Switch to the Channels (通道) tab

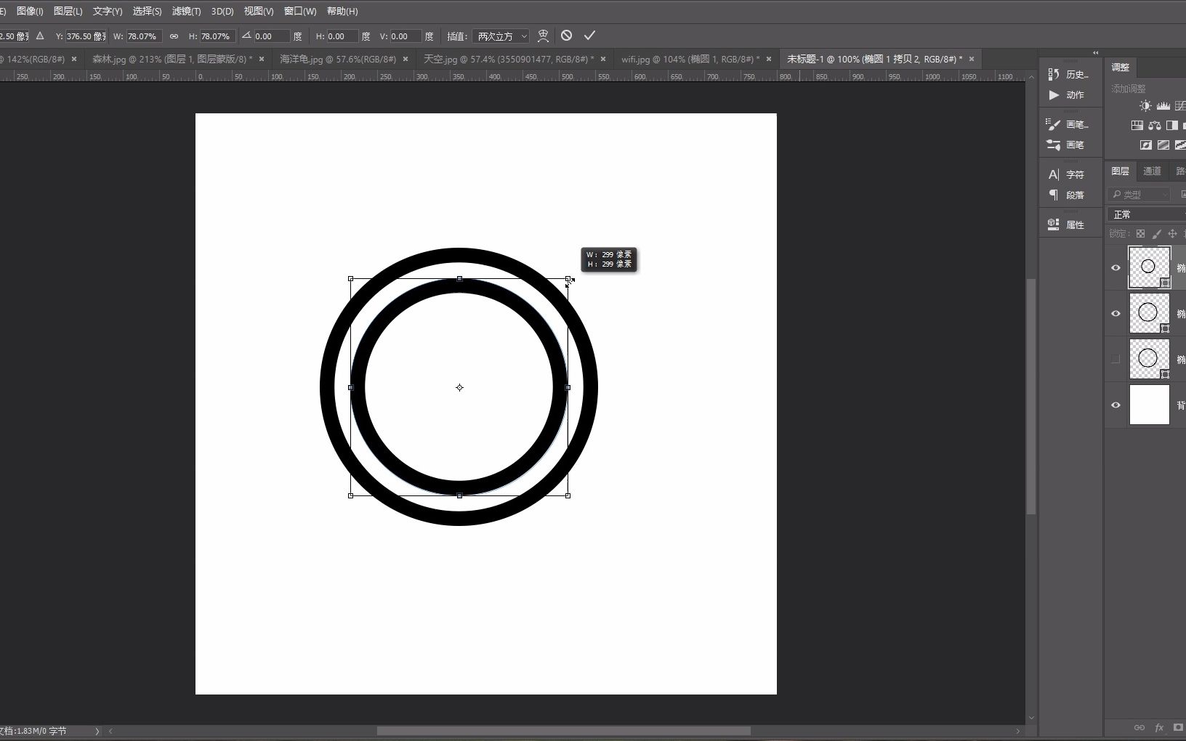tap(1152, 171)
